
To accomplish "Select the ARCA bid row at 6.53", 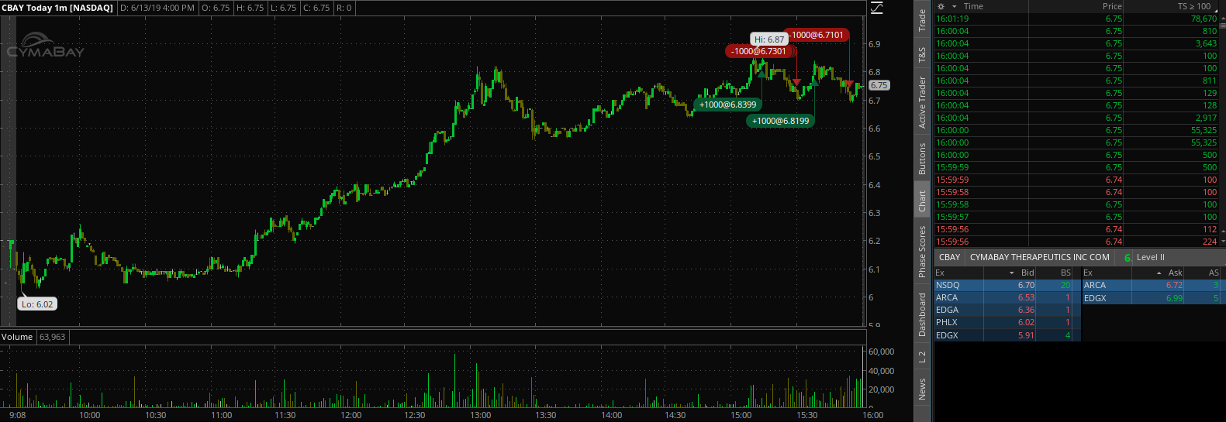I will tap(1007, 297).
